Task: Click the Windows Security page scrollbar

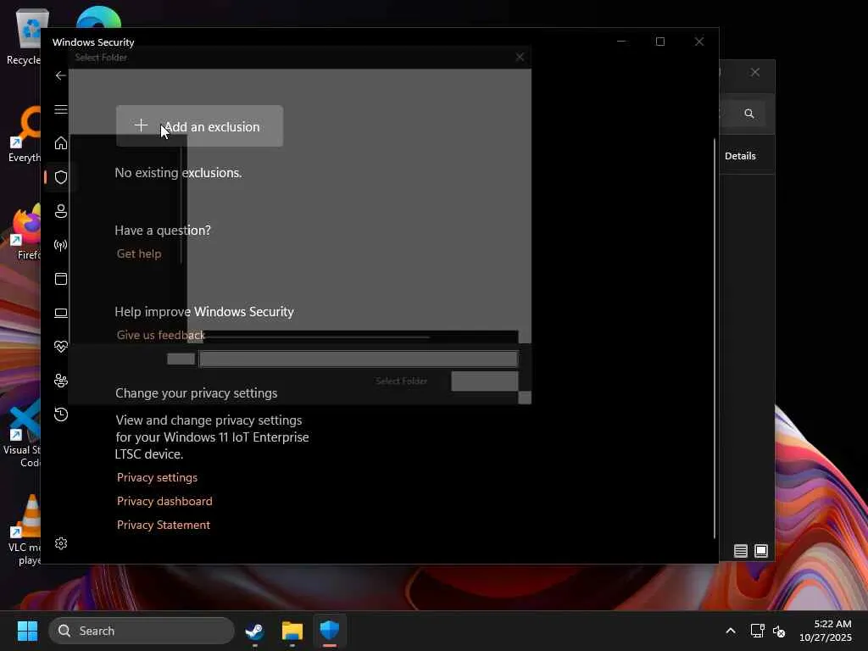Action: 714,337
